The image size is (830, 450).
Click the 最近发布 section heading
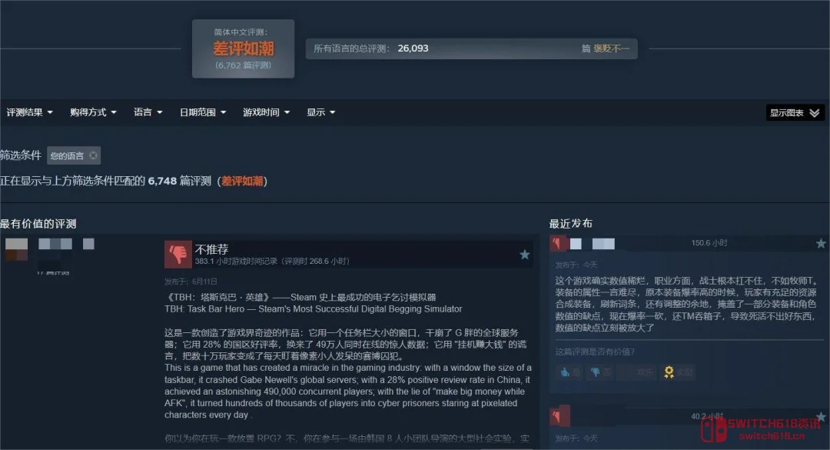coord(570,223)
